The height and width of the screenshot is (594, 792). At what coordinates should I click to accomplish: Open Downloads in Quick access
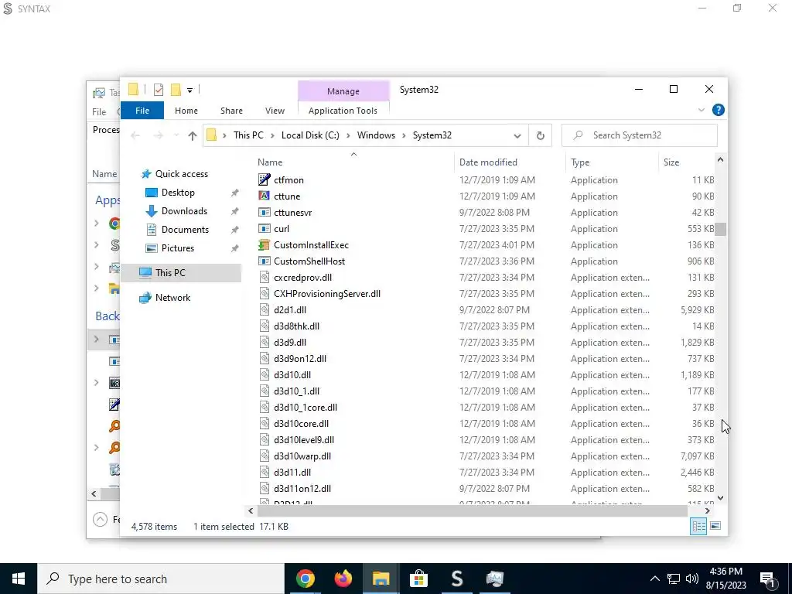pyautogui.click(x=184, y=211)
